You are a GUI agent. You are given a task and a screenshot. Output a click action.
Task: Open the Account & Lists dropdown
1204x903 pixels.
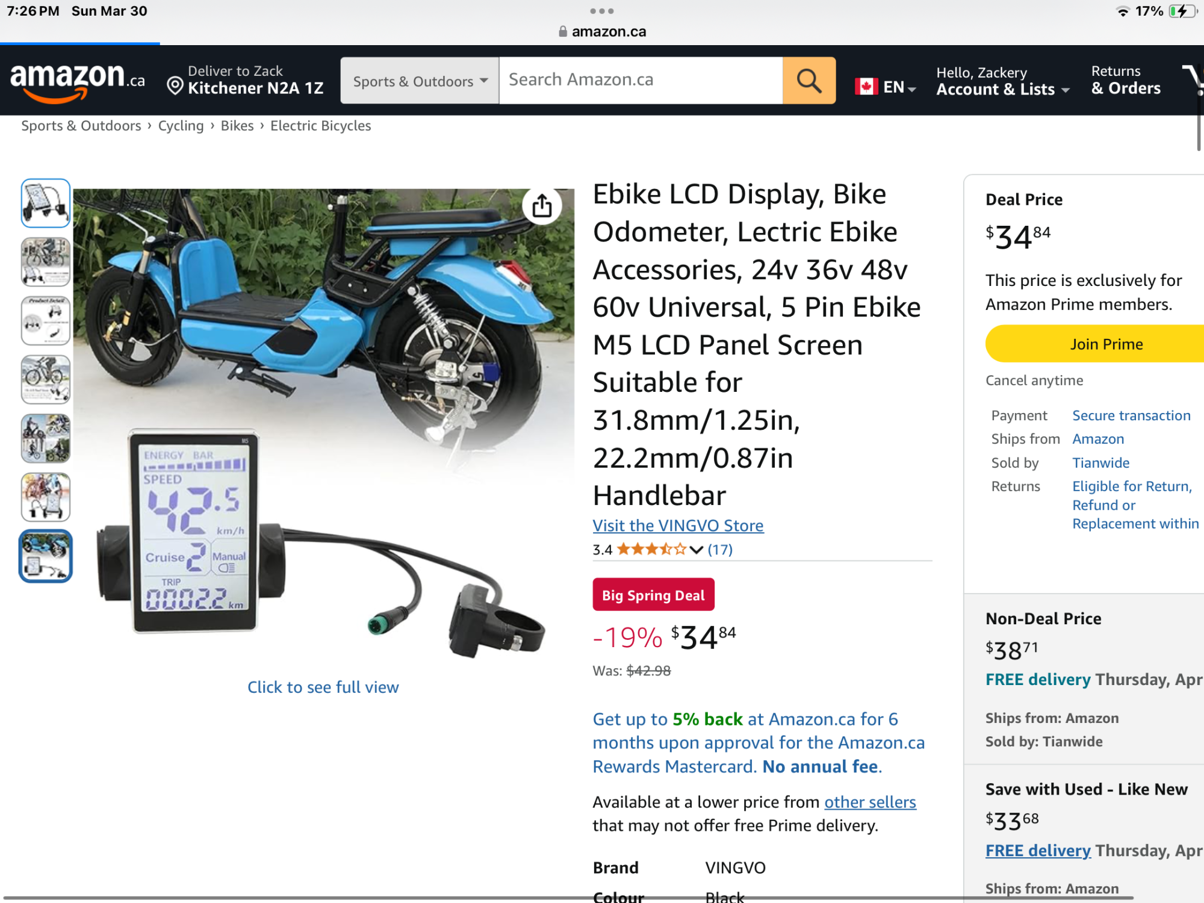(x=1002, y=81)
